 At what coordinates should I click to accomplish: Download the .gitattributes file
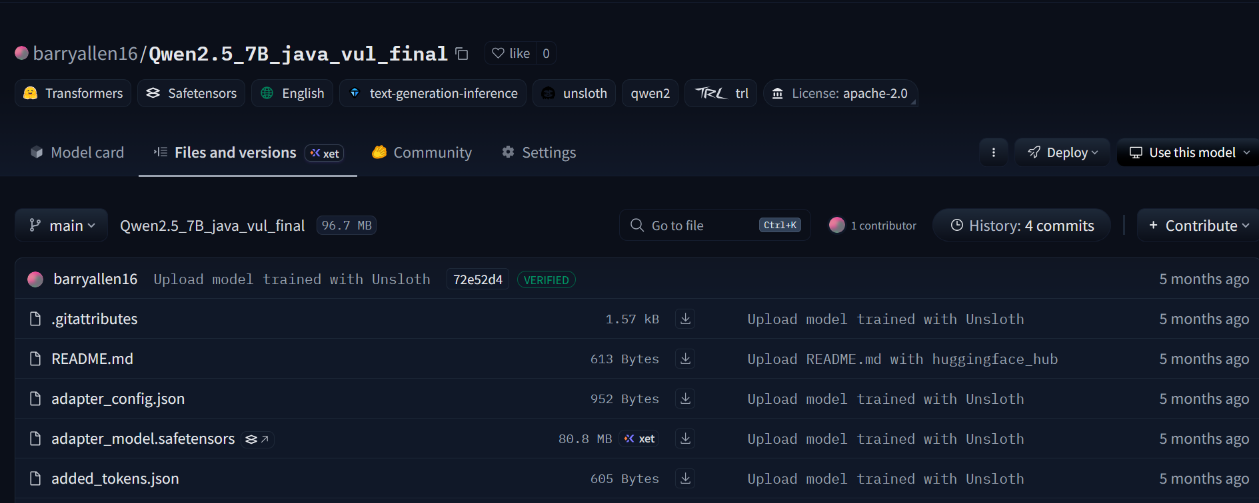pyautogui.click(x=685, y=319)
